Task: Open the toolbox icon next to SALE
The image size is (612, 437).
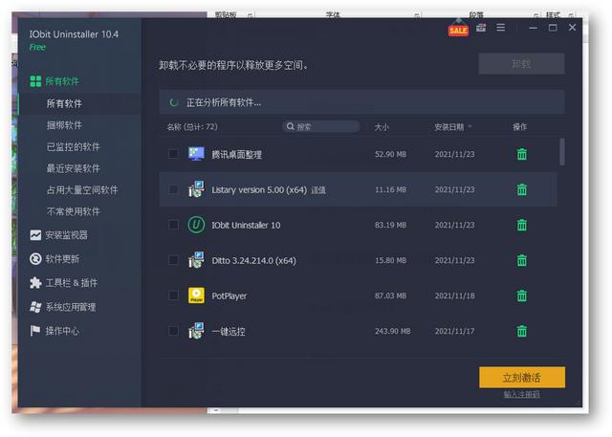Action: pos(481,28)
